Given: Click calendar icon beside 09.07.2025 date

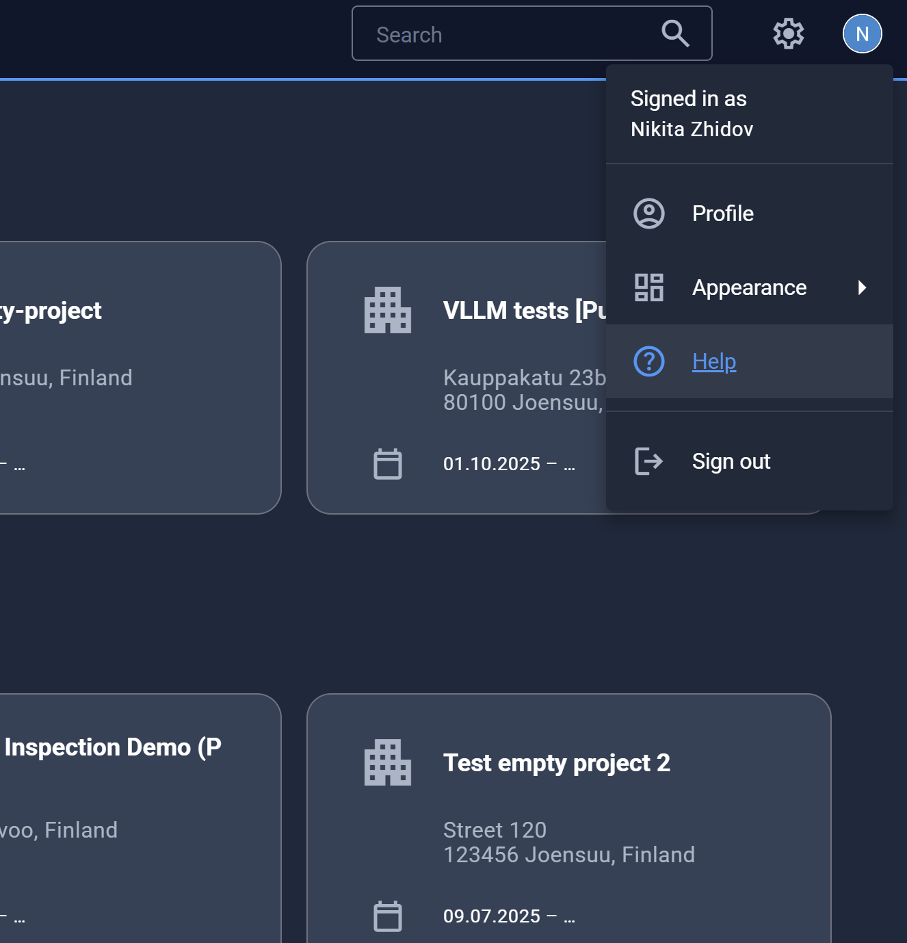Looking at the screenshot, I should point(387,916).
